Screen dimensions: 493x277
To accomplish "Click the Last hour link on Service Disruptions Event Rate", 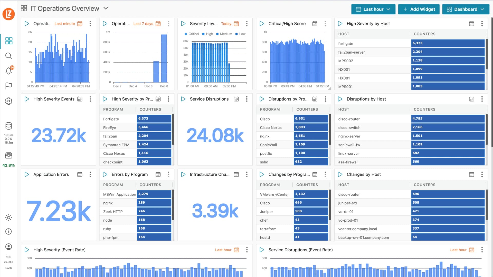I will tap(458, 250).
